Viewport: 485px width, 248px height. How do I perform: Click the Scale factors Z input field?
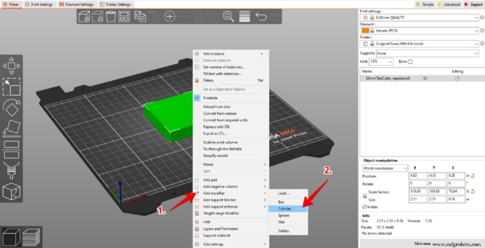point(456,192)
